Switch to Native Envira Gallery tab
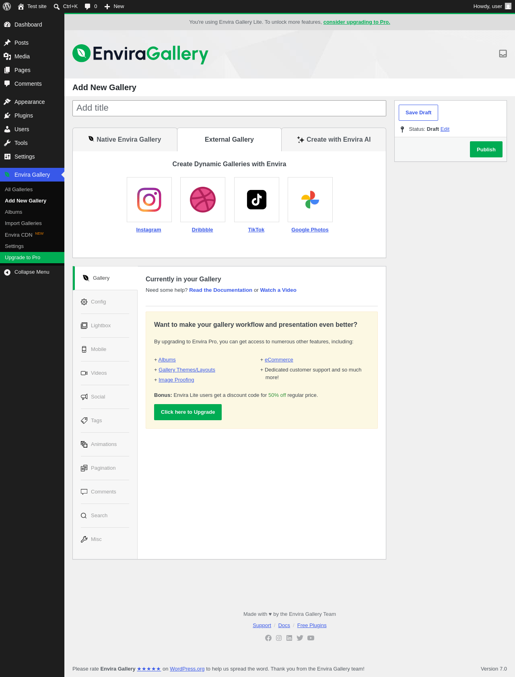Viewport: 515px width, 677px height. 125,140
